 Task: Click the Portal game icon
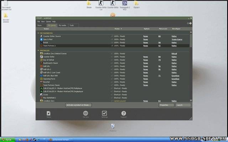41,43
